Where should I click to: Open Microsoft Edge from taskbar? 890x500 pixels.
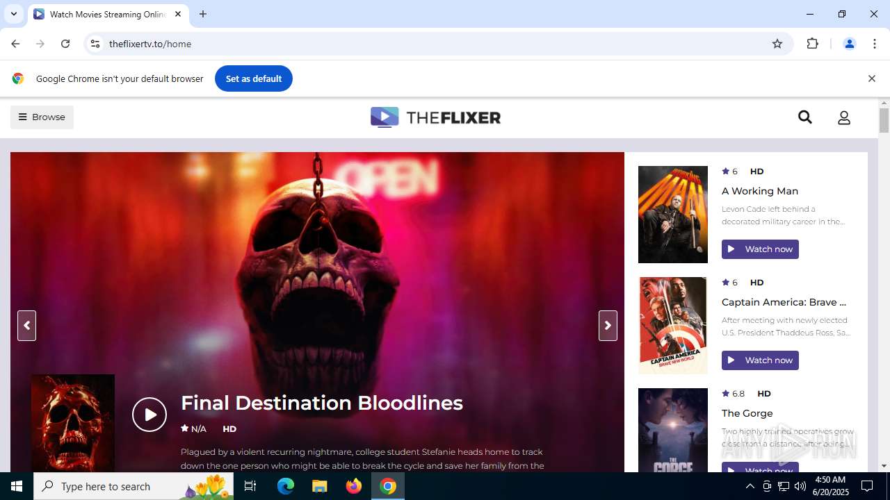click(286, 486)
